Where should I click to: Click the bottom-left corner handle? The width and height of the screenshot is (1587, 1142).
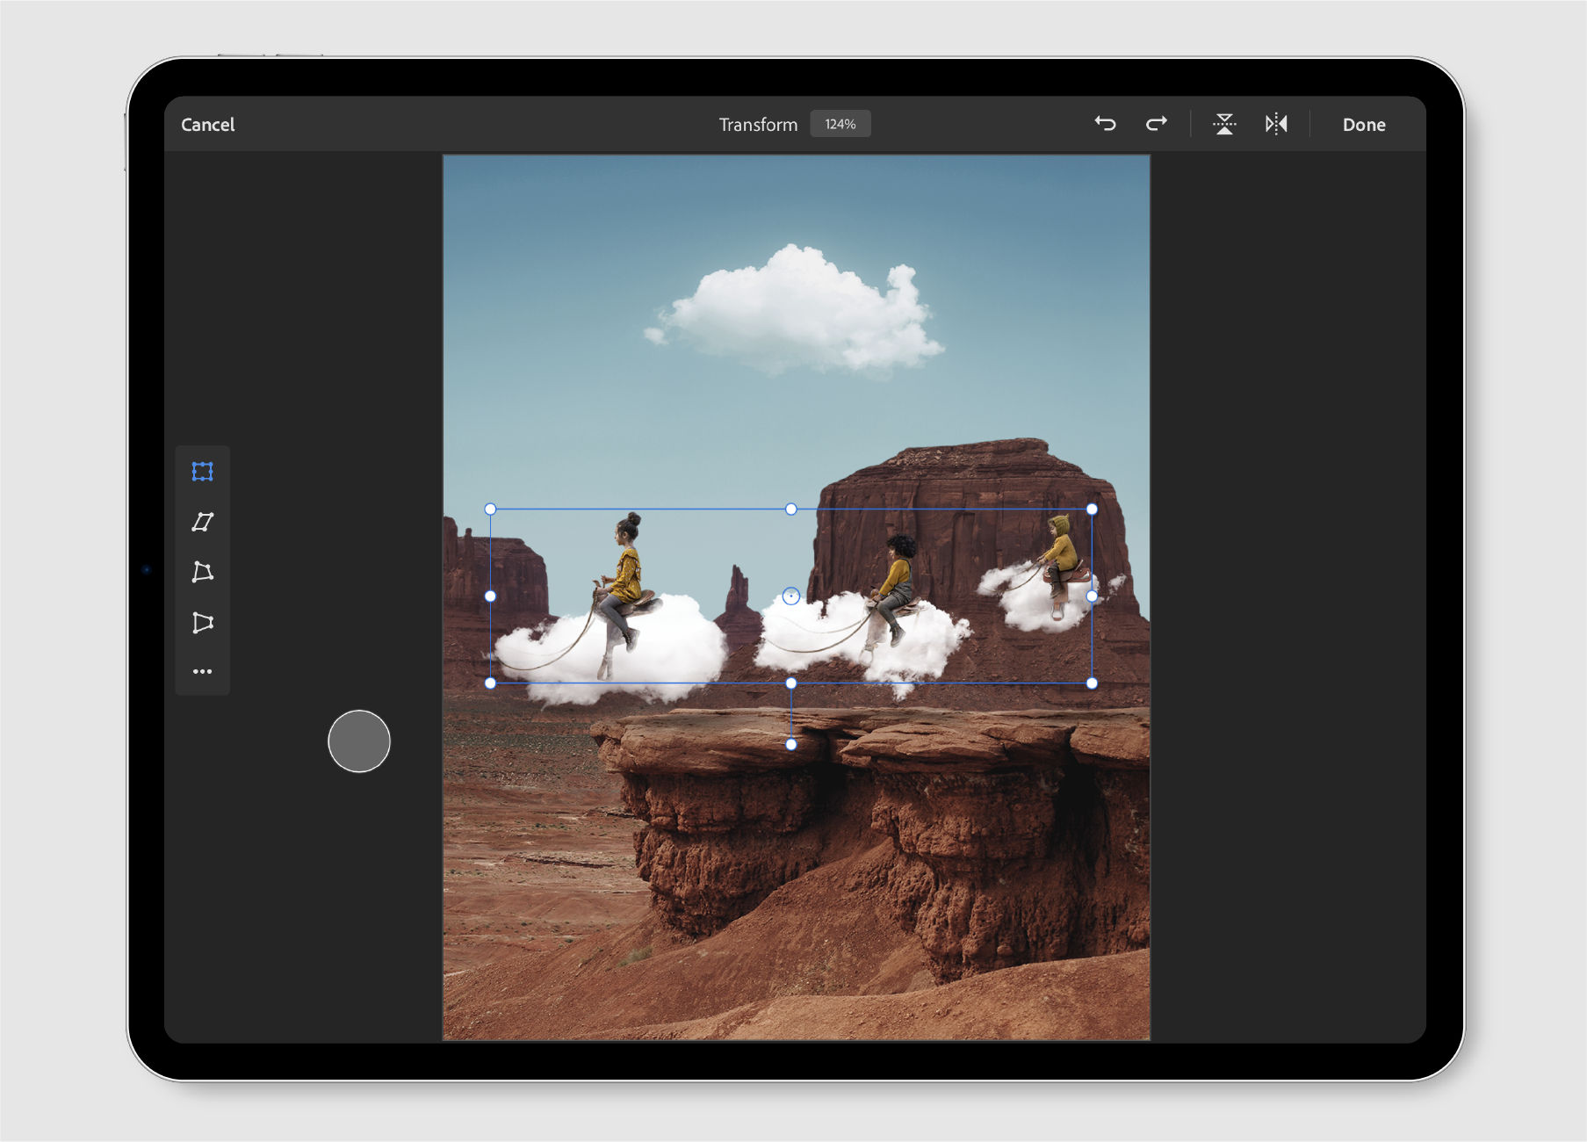(x=490, y=682)
